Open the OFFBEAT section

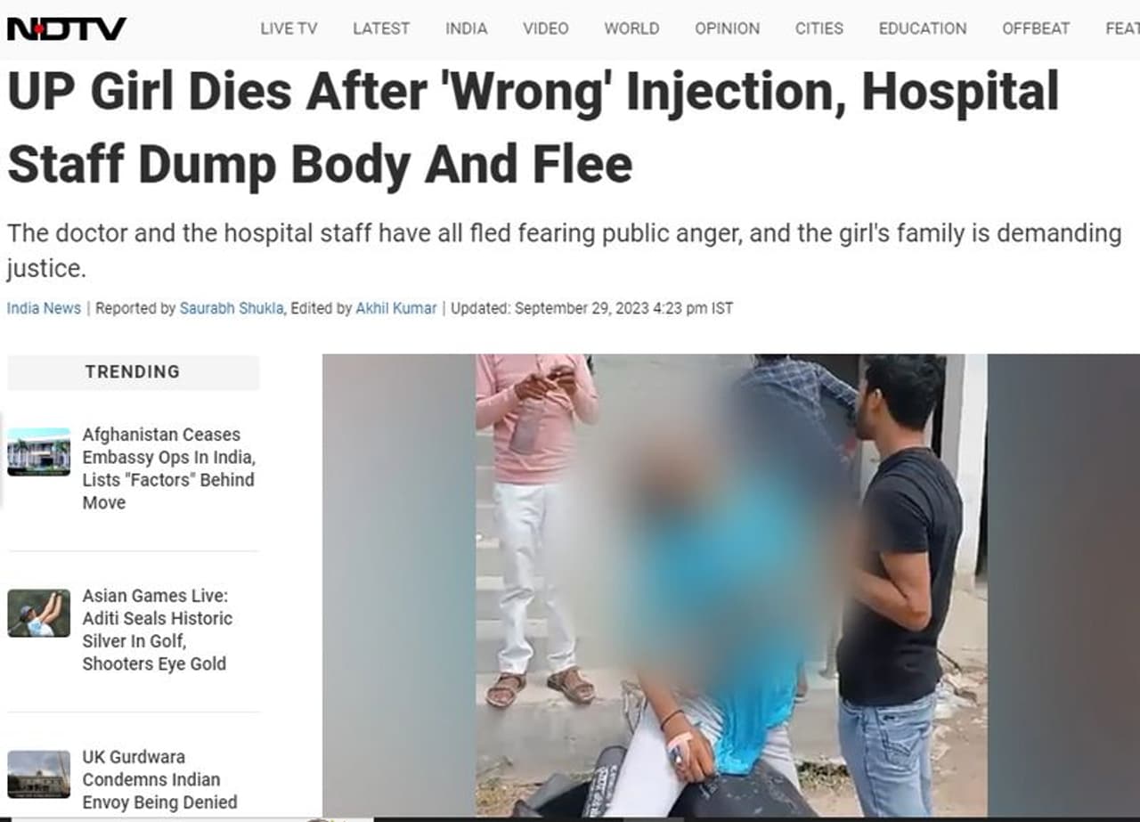point(1036,28)
